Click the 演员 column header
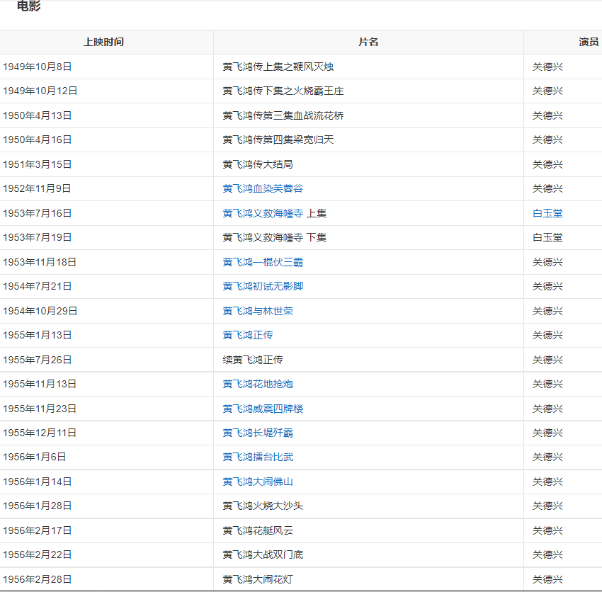 [x=589, y=42]
